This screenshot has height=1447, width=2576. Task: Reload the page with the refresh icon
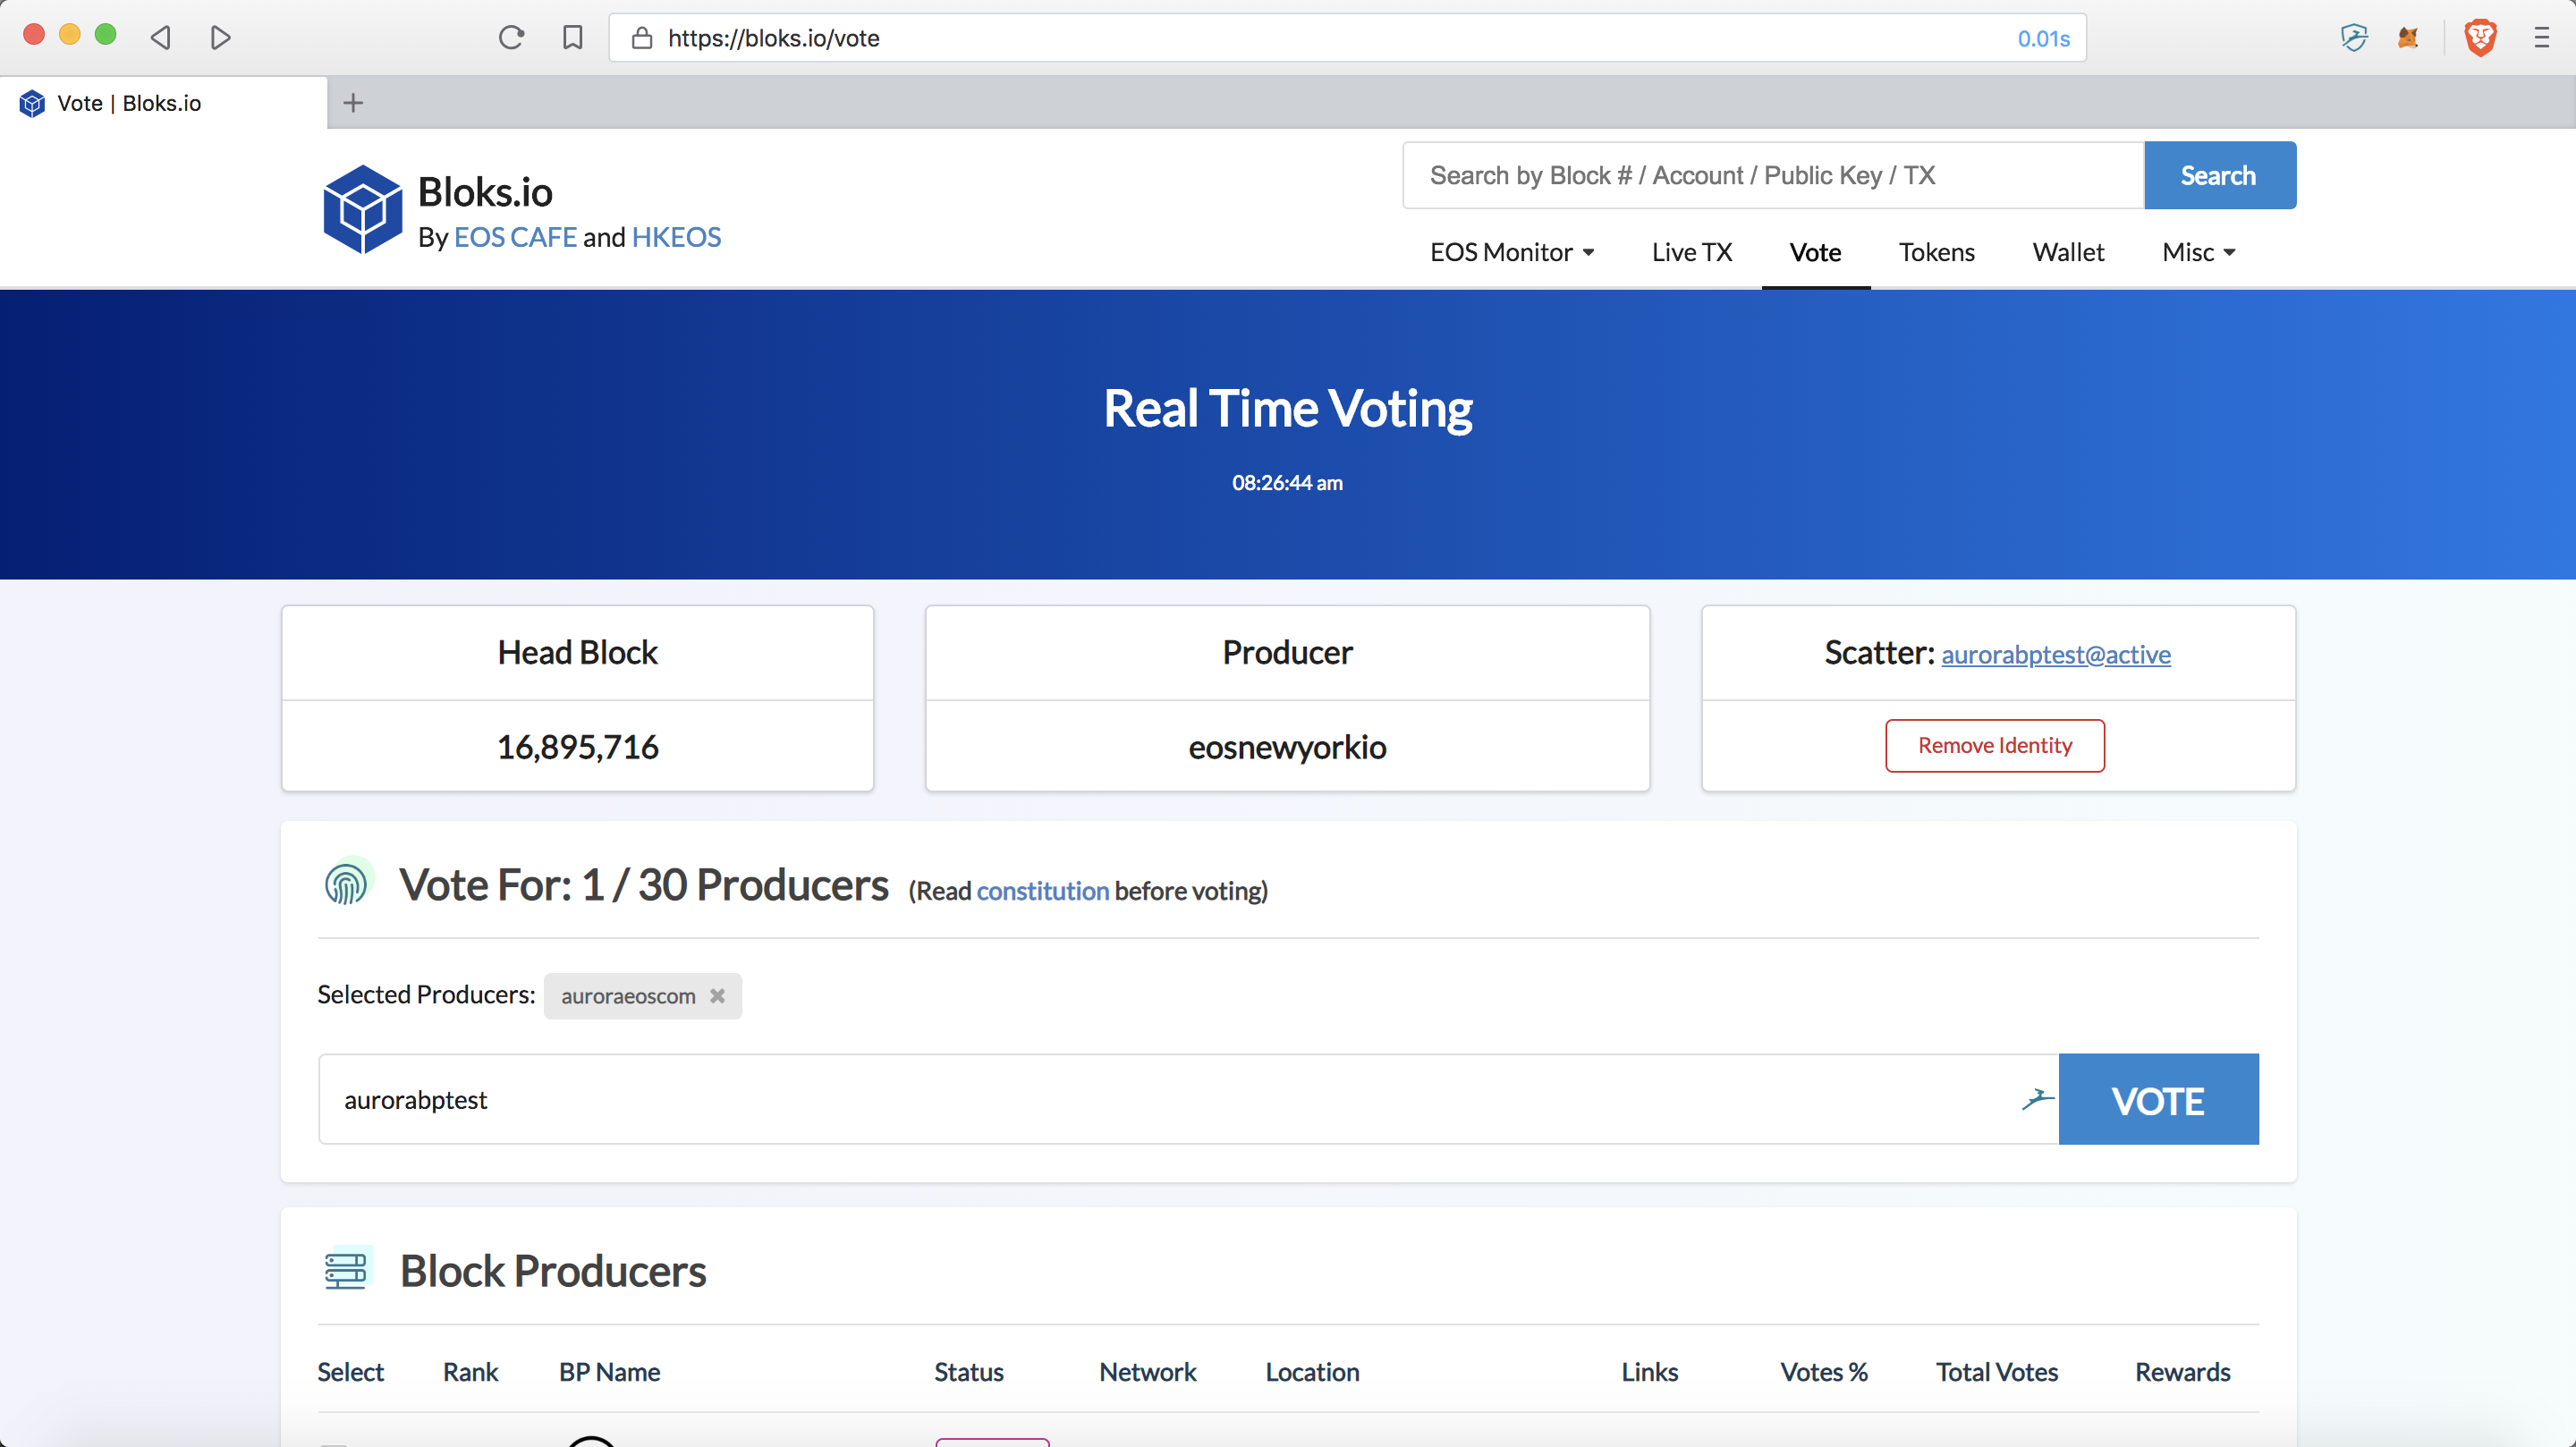[512, 38]
